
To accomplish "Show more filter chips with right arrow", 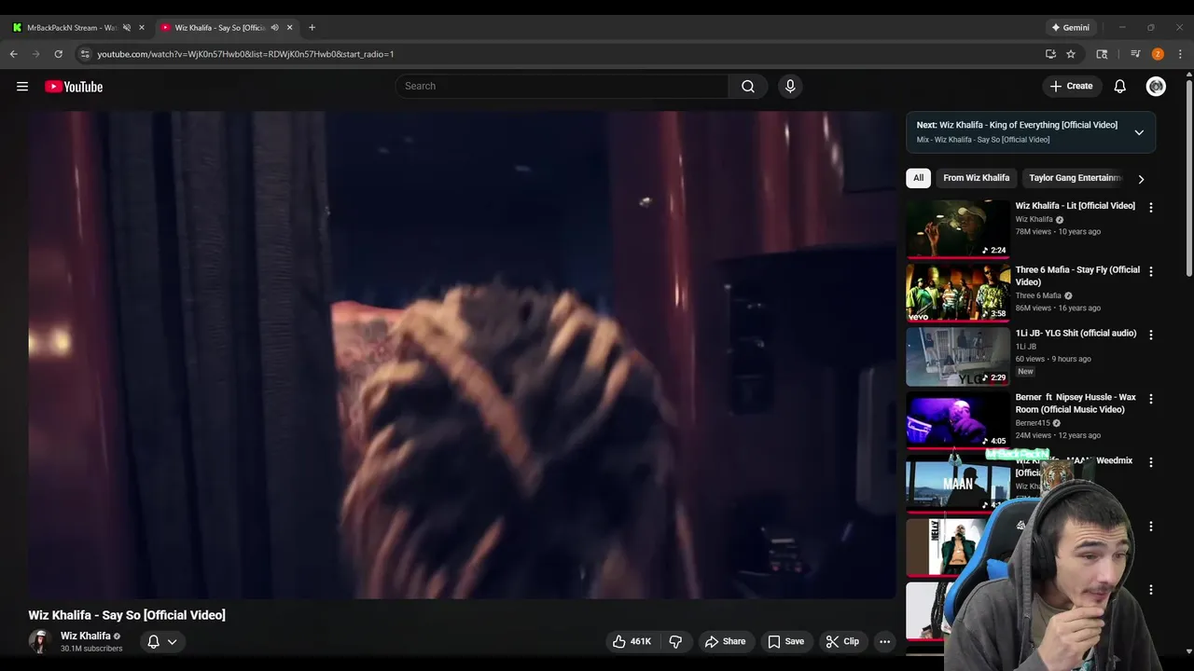I will tap(1140, 179).
